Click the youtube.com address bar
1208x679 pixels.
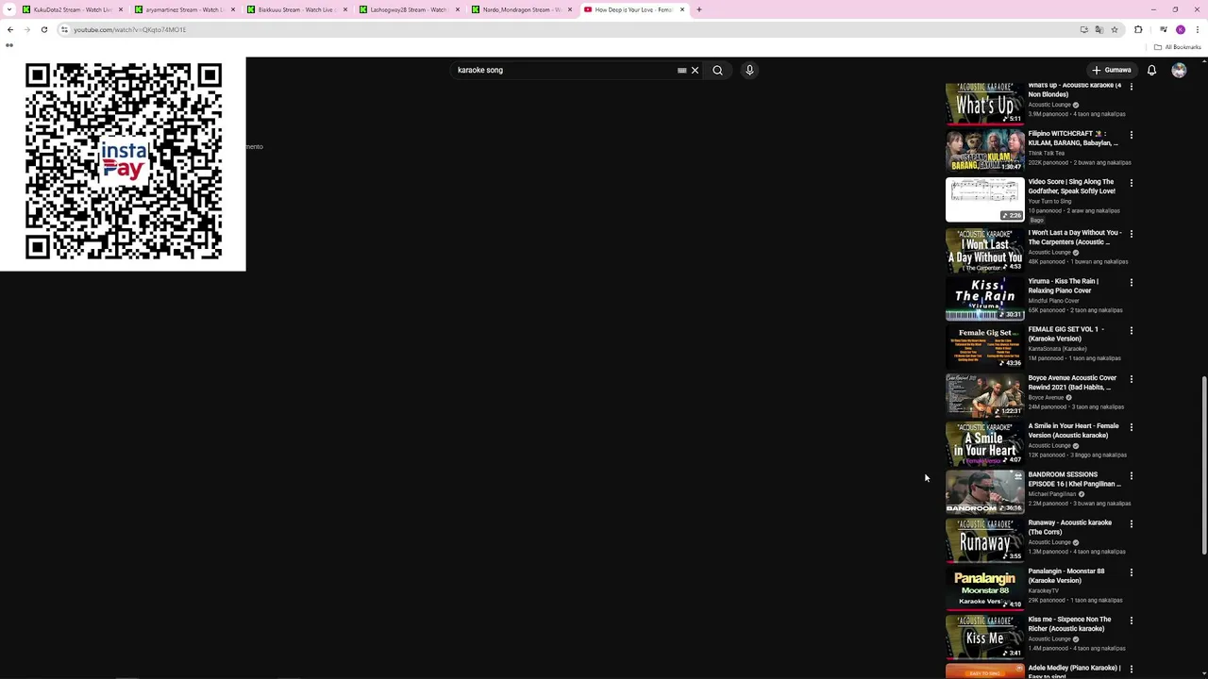point(566,29)
